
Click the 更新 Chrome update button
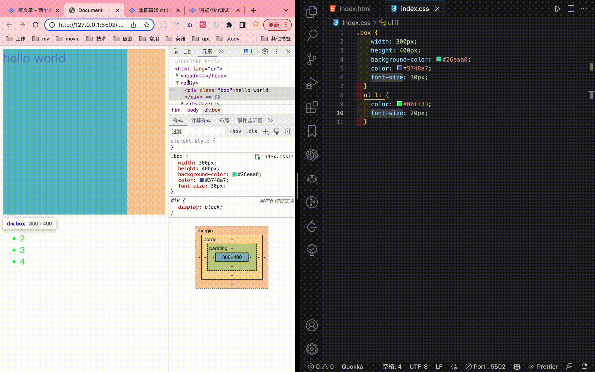tap(273, 25)
